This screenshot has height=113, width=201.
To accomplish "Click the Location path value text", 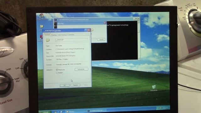I will pyautogui.click(x=70, y=49).
